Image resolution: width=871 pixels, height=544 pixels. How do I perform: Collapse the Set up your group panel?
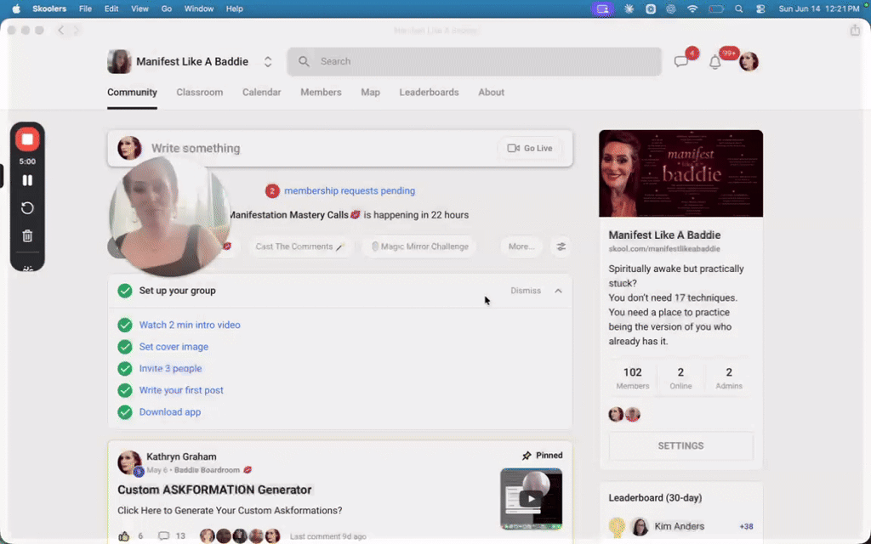click(x=558, y=291)
